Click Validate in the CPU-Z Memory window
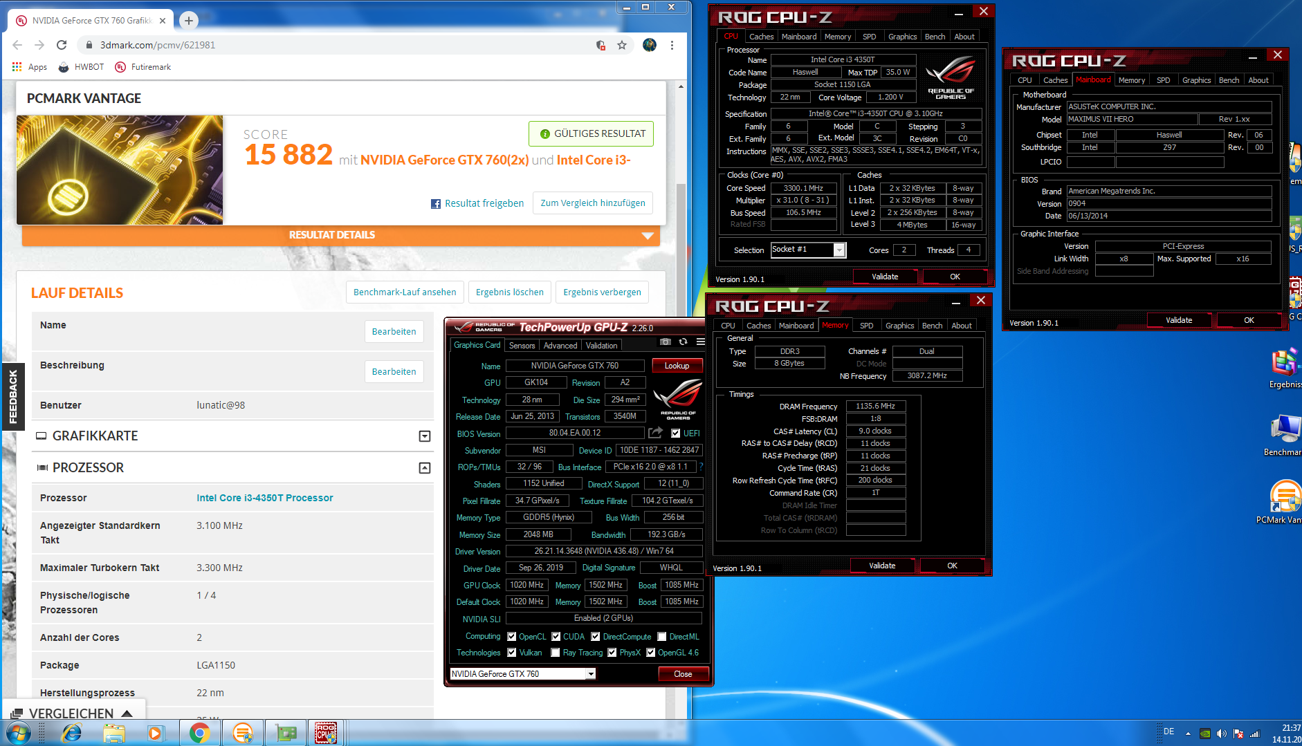 click(x=882, y=566)
